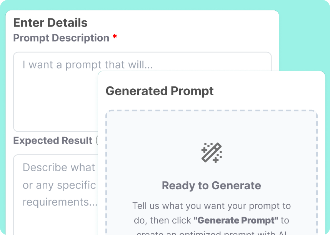Image resolution: width=330 pixels, height=235 pixels.
Task: Click the instruction text below Ready to Generate
Action: (211, 213)
